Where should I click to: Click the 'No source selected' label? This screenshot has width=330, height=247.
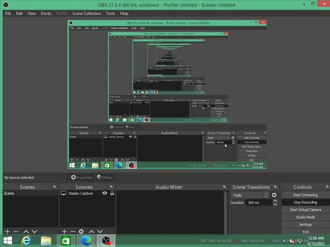(x=19, y=178)
